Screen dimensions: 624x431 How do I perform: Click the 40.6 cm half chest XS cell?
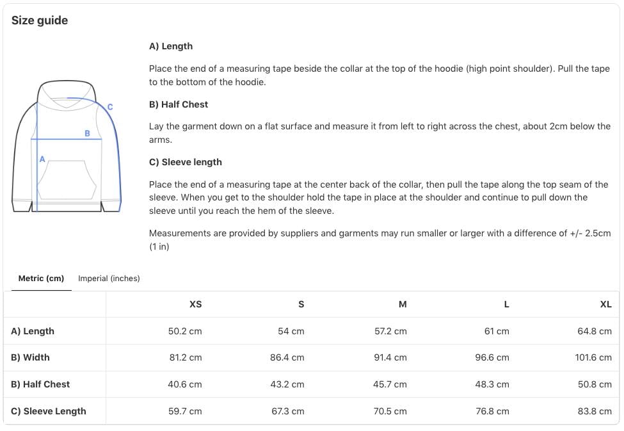point(185,384)
